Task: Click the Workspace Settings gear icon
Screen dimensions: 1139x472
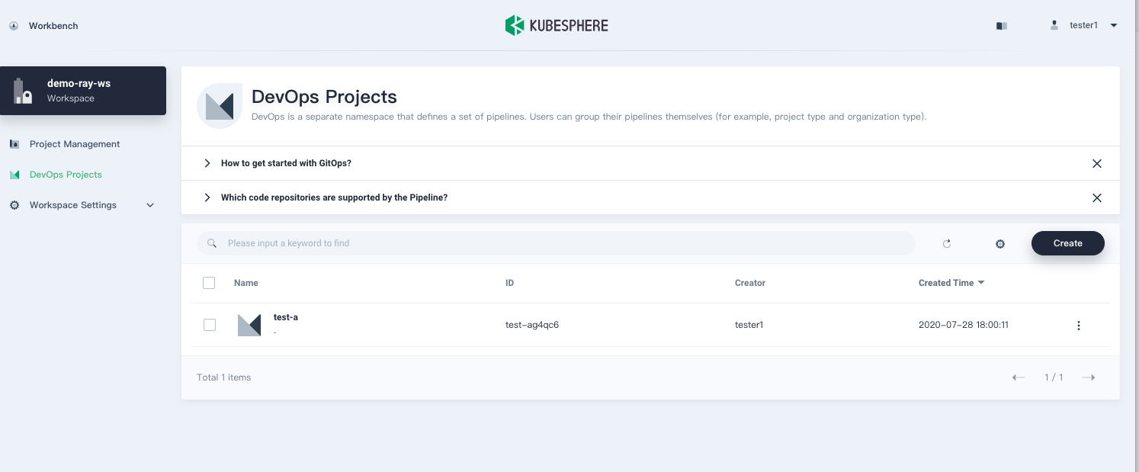Action: tap(14, 205)
